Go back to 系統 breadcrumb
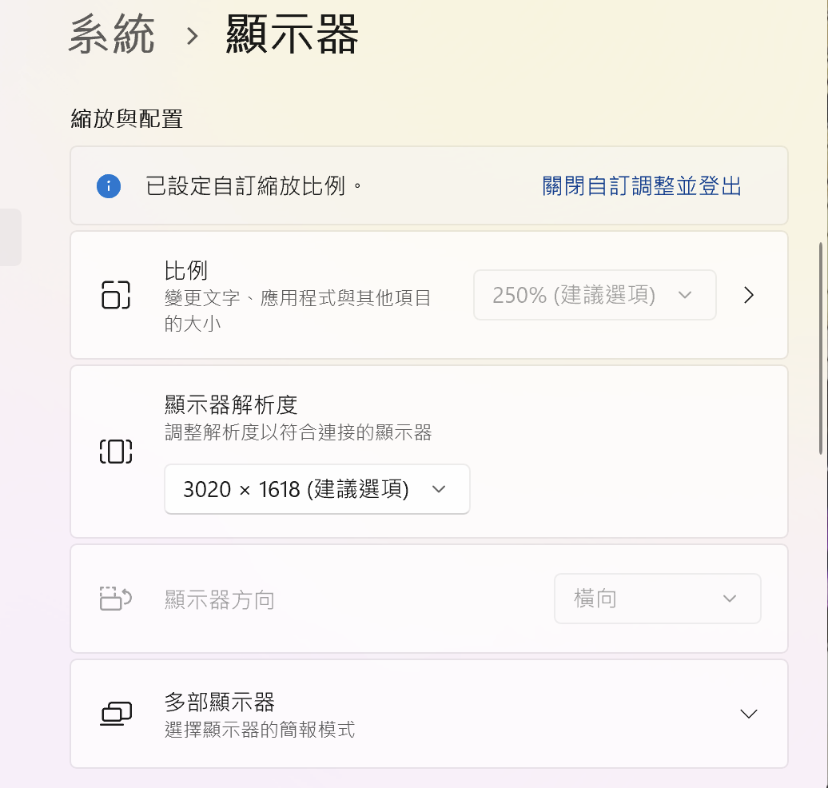 pyautogui.click(x=112, y=36)
